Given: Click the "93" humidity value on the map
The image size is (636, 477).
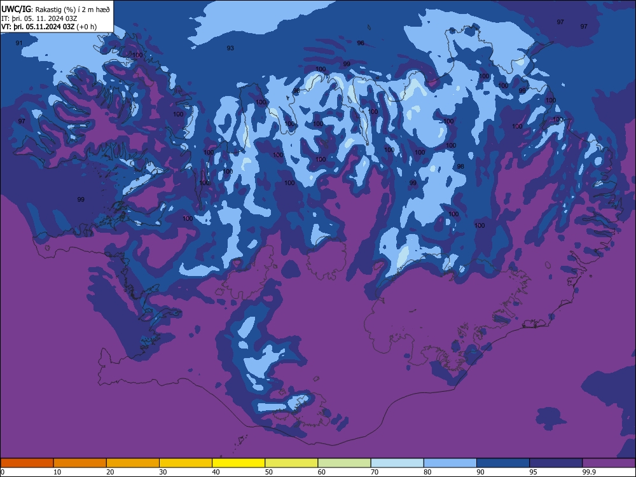Looking at the screenshot, I should tap(230, 48).
